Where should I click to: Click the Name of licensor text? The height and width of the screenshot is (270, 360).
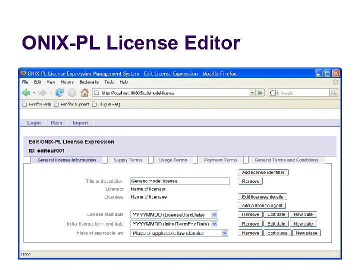(148, 189)
